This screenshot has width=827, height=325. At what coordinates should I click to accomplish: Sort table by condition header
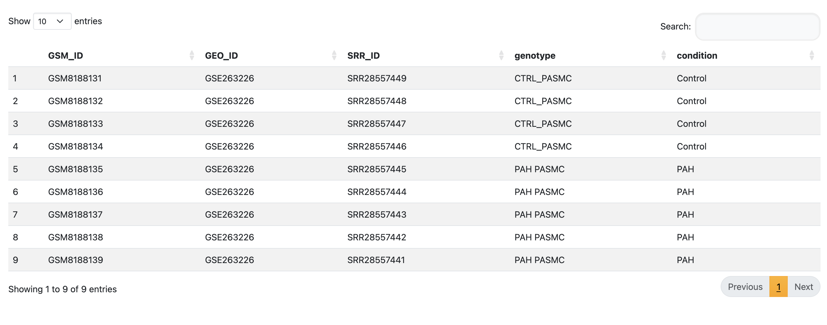pyautogui.click(x=697, y=55)
